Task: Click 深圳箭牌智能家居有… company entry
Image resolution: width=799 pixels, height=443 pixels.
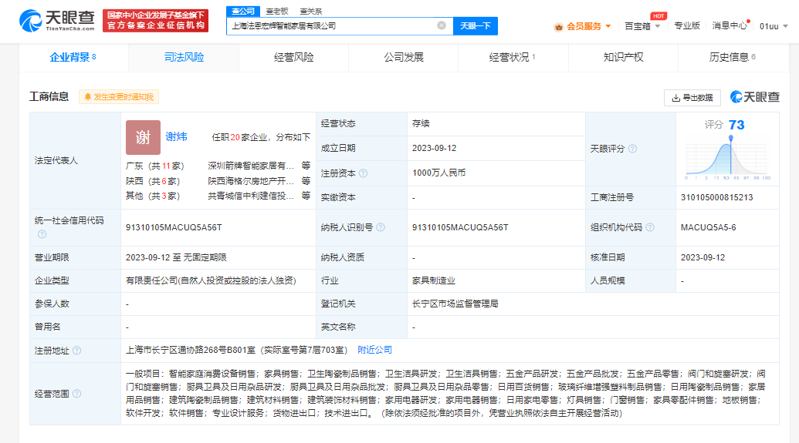Action: (251, 166)
